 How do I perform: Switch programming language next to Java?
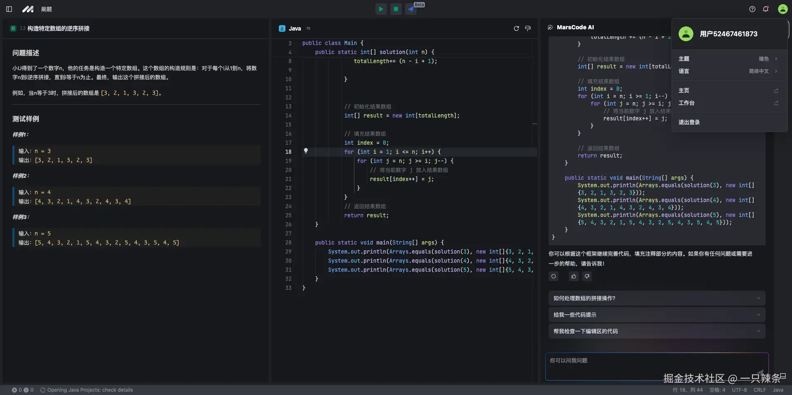click(309, 28)
